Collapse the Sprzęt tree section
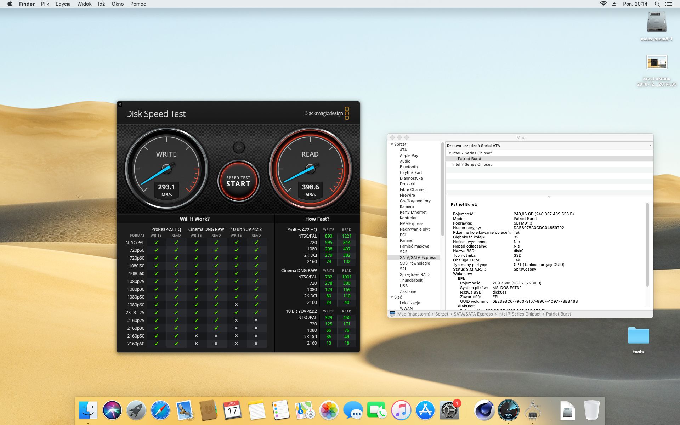This screenshot has width=680, height=425. point(392,144)
